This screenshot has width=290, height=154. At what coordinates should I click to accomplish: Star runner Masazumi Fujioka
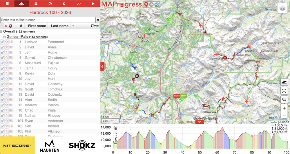pos(6,63)
